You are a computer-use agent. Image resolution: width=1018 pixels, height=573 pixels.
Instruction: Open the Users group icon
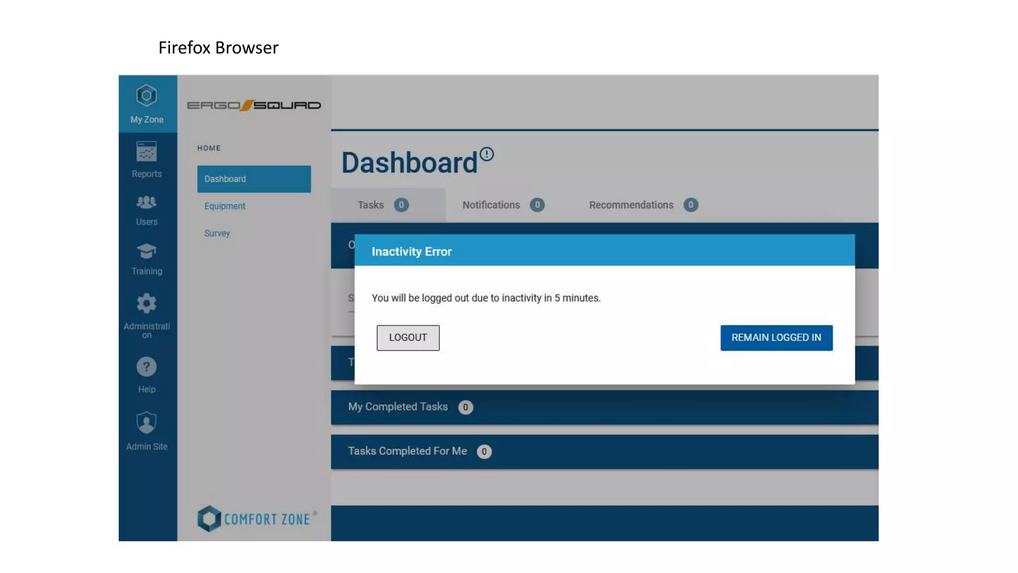click(x=147, y=202)
